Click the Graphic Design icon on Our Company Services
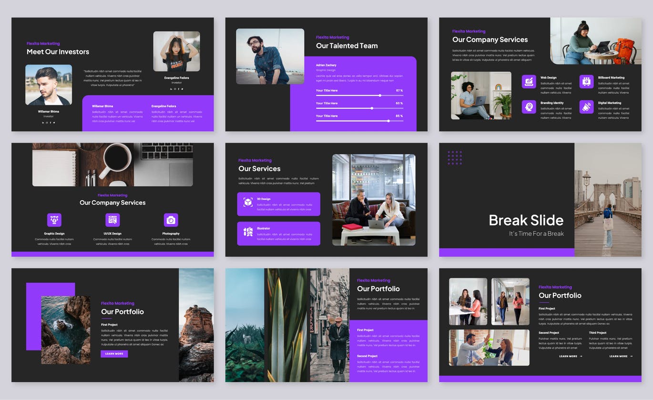This screenshot has height=400, width=653. coord(54,219)
